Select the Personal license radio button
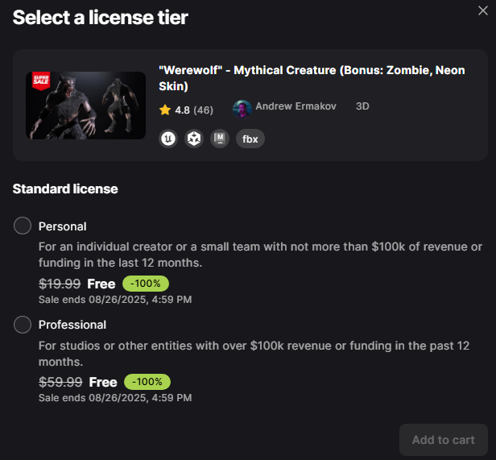This screenshot has width=496, height=460. pyautogui.click(x=23, y=226)
